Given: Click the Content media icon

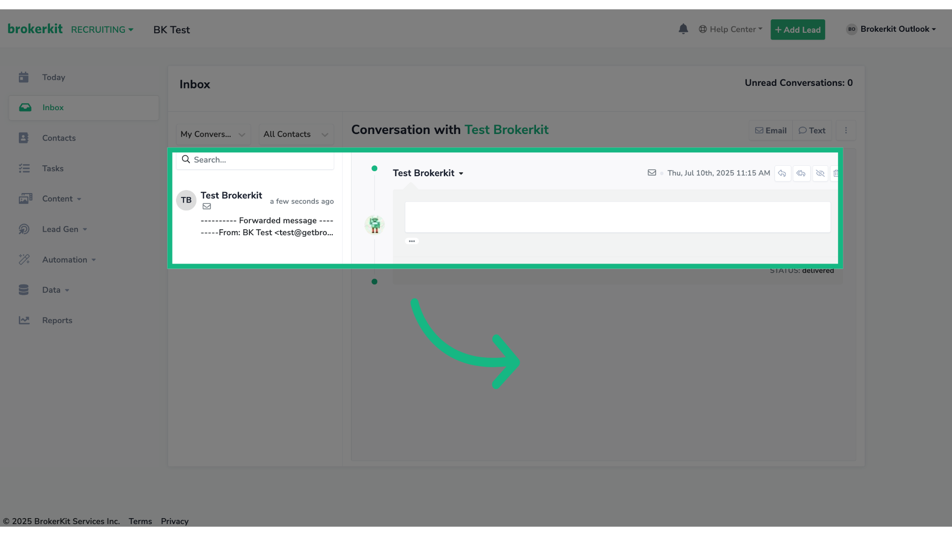Looking at the screenshot, I should 25,199.
